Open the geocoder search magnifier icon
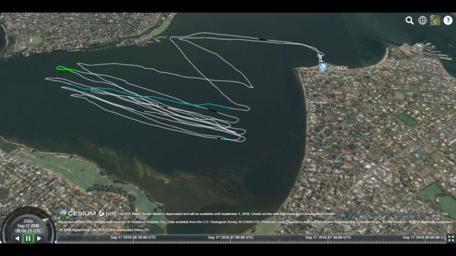This screenshot has height=256, width=456. pos(410,20)
